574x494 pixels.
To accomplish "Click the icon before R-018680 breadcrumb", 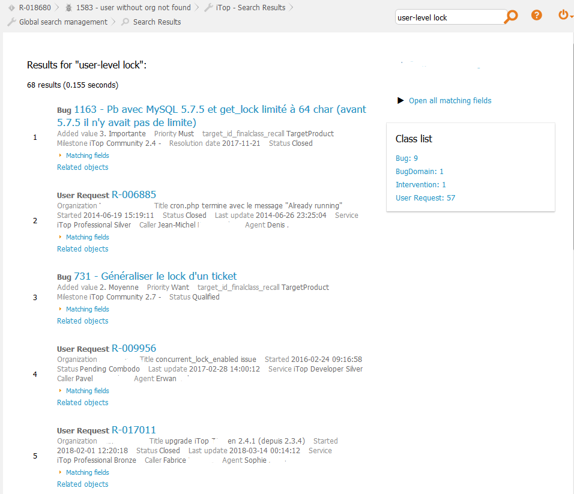I will [x=12, y=8].
